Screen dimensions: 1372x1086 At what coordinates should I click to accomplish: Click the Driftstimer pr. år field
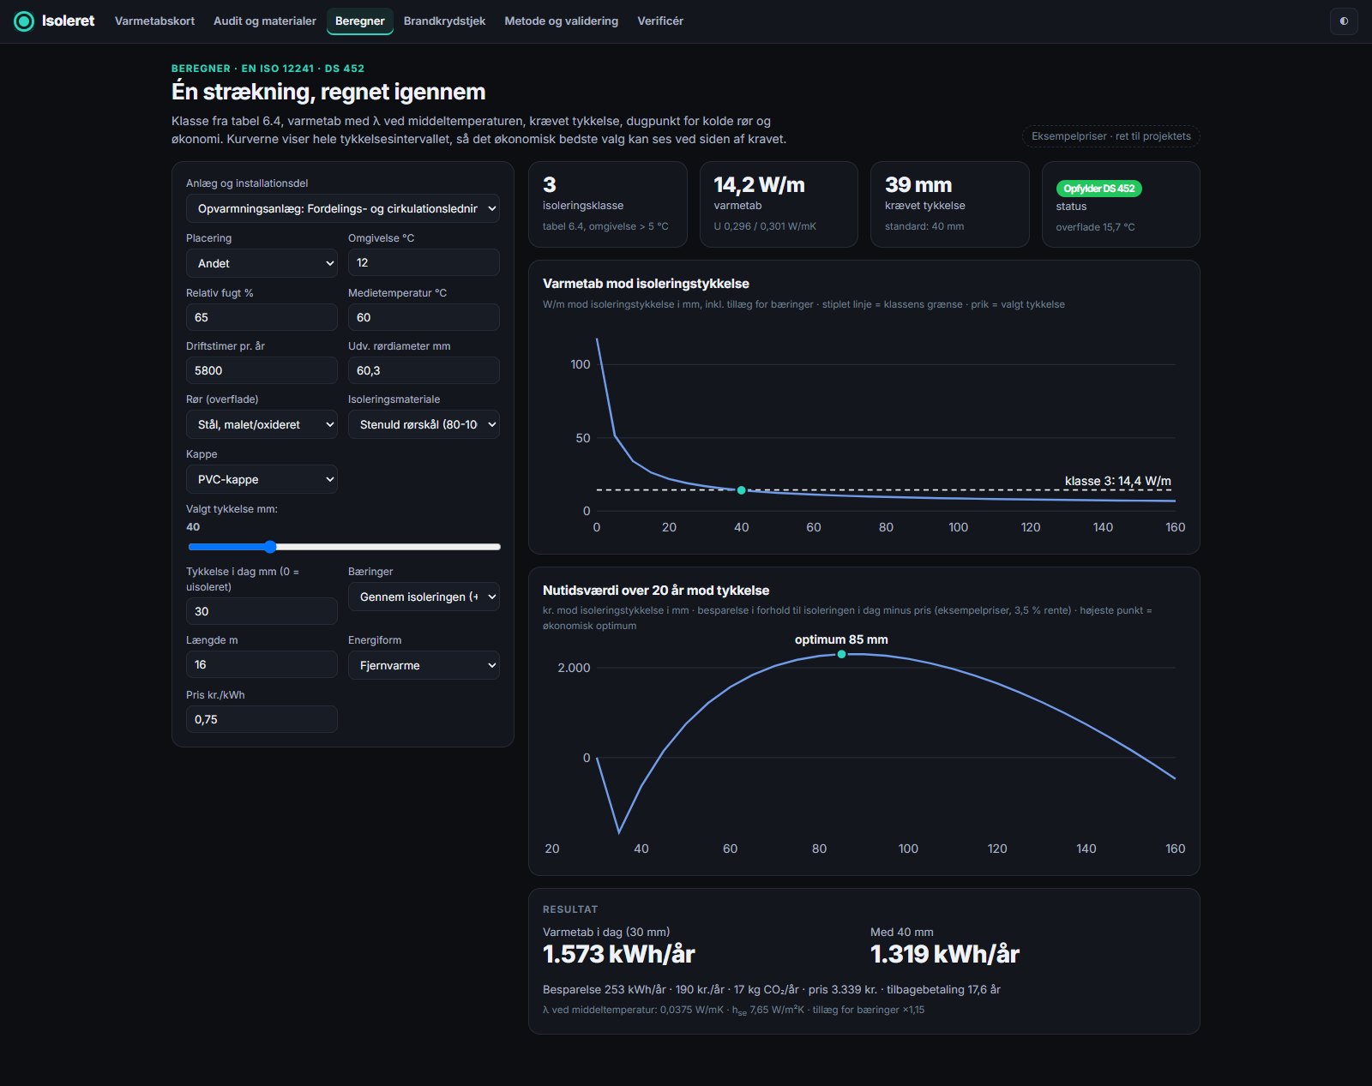(262, 370)
